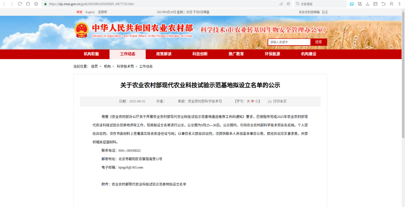The height and width of the screenshot is (207, 405).
Task: Open 推广教育 navigation tab
Action: tap(236, 54)
